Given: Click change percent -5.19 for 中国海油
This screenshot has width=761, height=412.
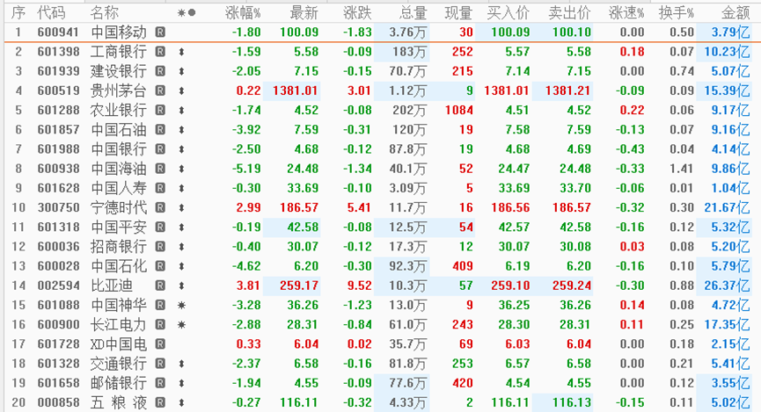Looking at the screenshot, I should pos(246,169).
